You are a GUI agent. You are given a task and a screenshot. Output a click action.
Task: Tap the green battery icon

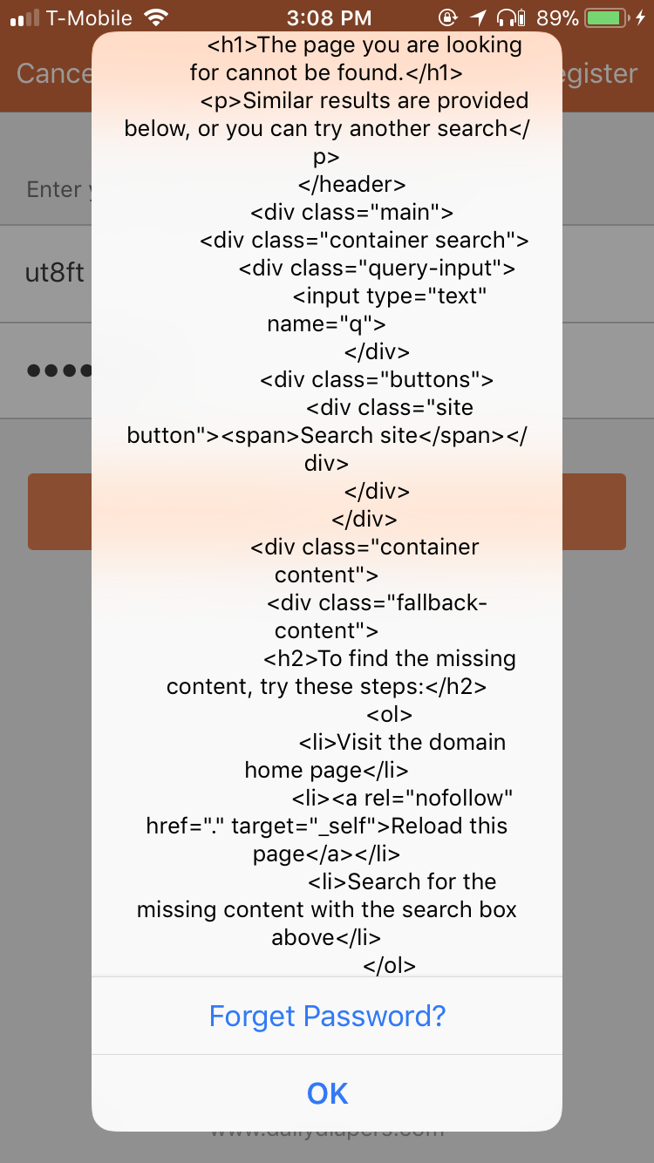tap(608, 17)
